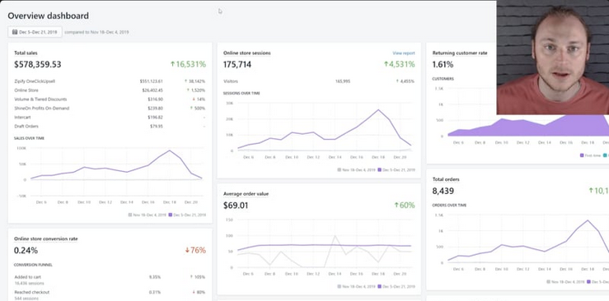Select the ShineOn Profits On-Demand row
The height and width of the screenshot is (301, 609).
coord(110,108)
